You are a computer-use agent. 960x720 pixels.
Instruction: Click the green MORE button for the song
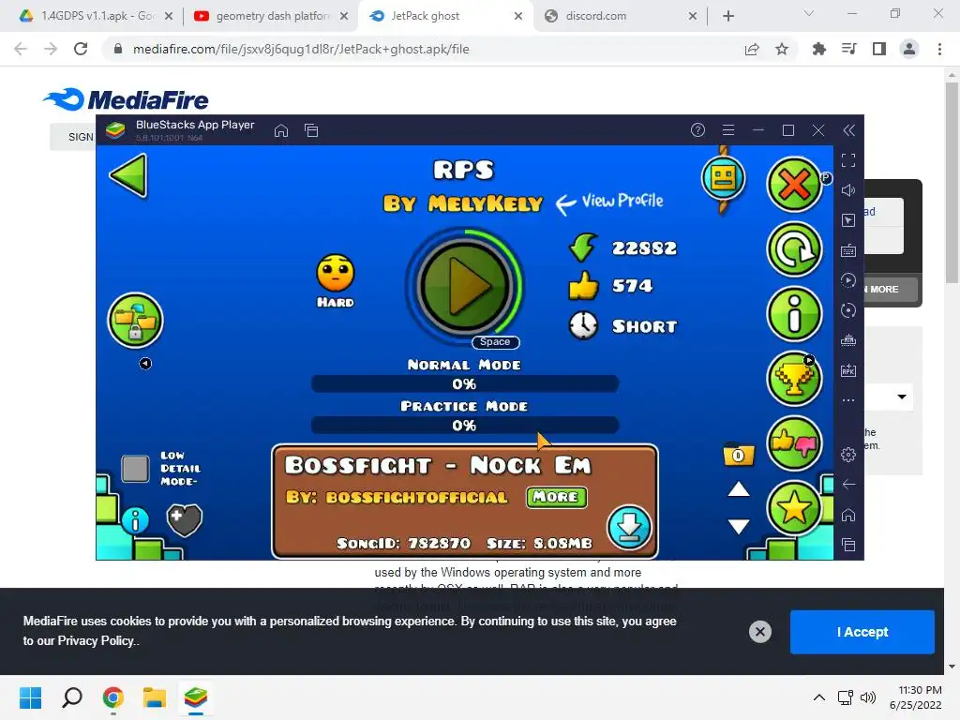coord(556,497)
